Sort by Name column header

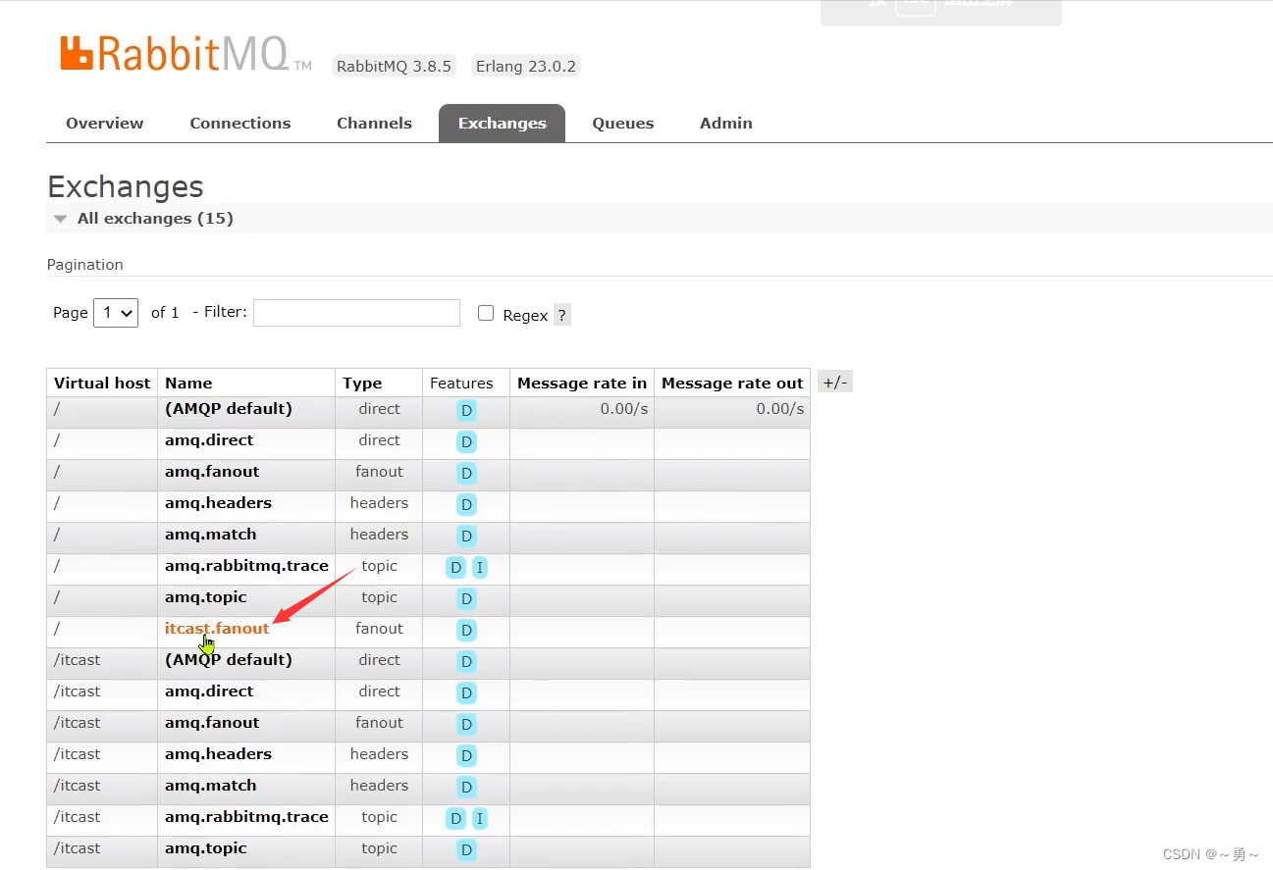(x=188, y=383)
